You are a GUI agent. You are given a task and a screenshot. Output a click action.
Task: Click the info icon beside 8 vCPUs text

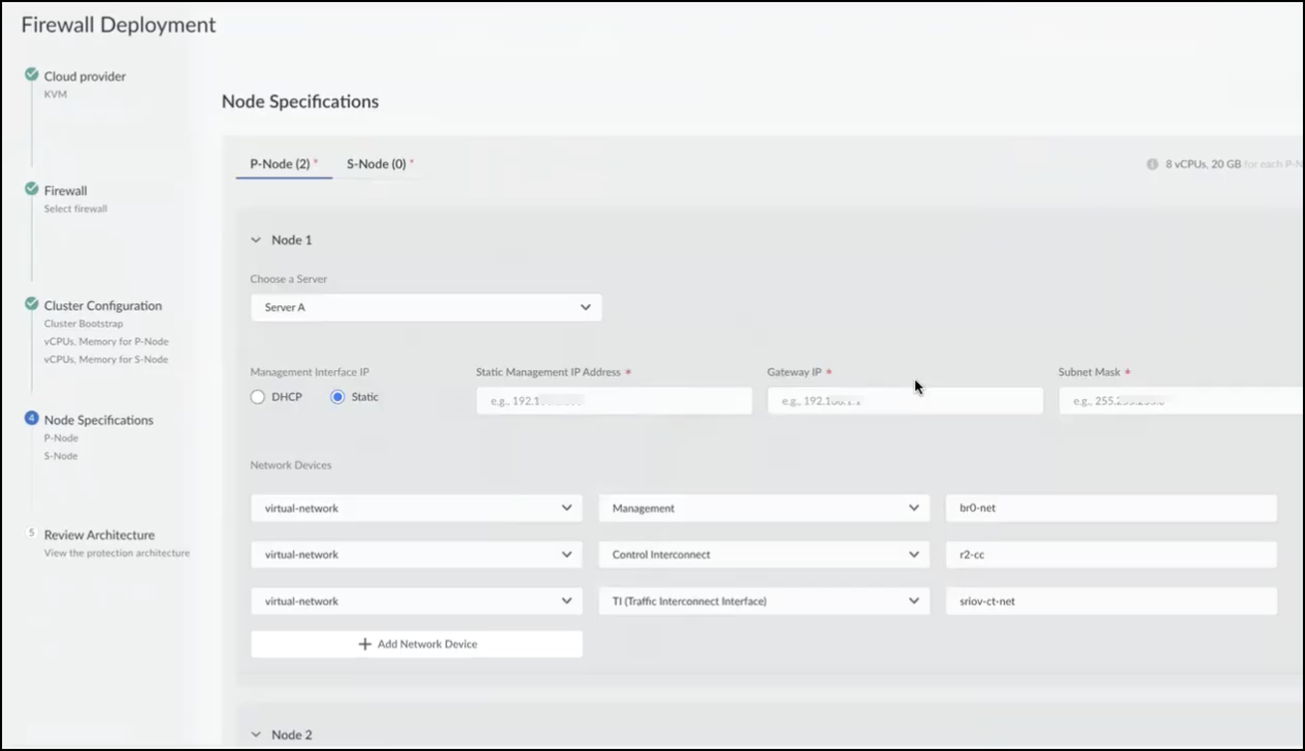click(x=1152, y=164)
